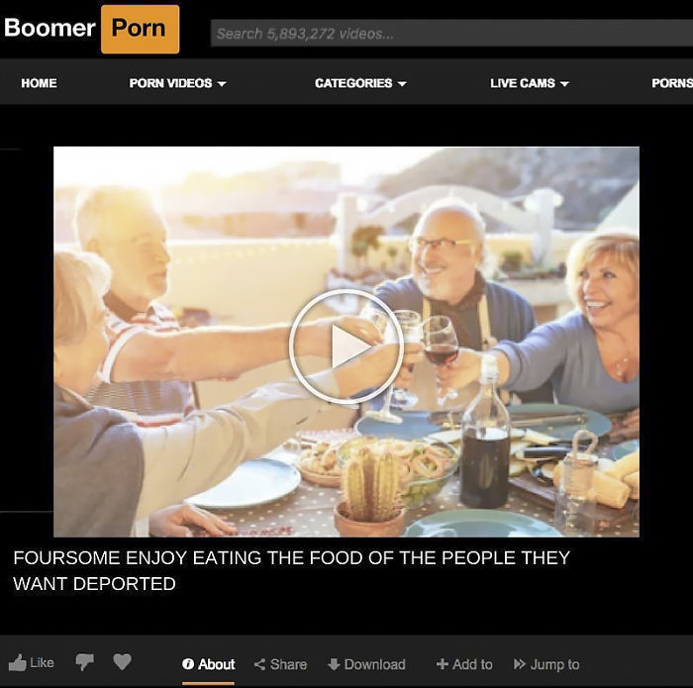The image size is (693, 688).
Task: Click the video title text
Action: pos(292,570)
